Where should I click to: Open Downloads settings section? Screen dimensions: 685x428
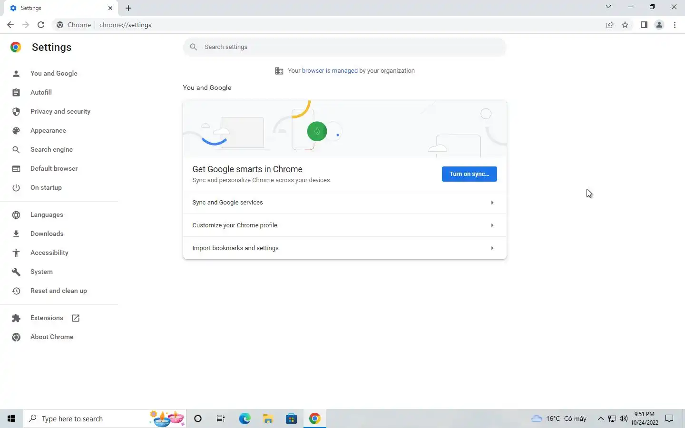point(47,233)
